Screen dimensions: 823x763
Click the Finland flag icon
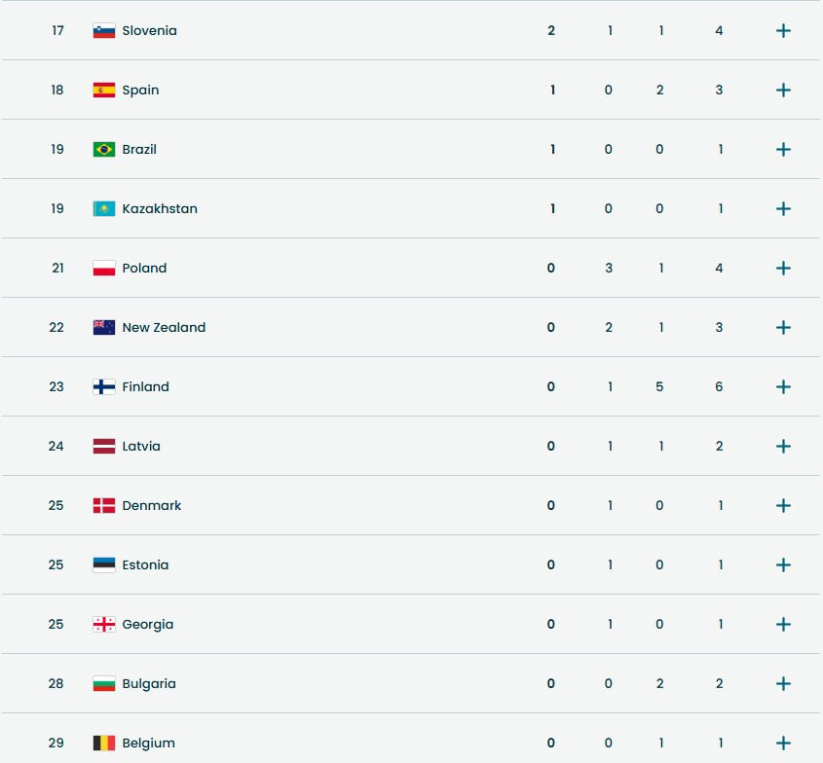104,387
